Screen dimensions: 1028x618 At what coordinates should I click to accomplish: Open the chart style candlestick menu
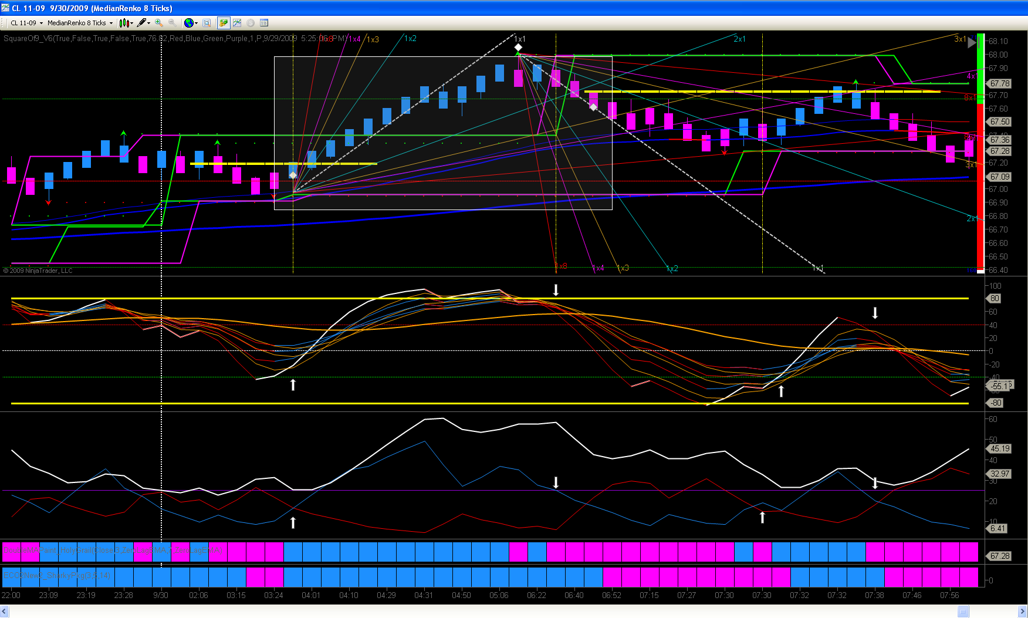tap(124, 23)
